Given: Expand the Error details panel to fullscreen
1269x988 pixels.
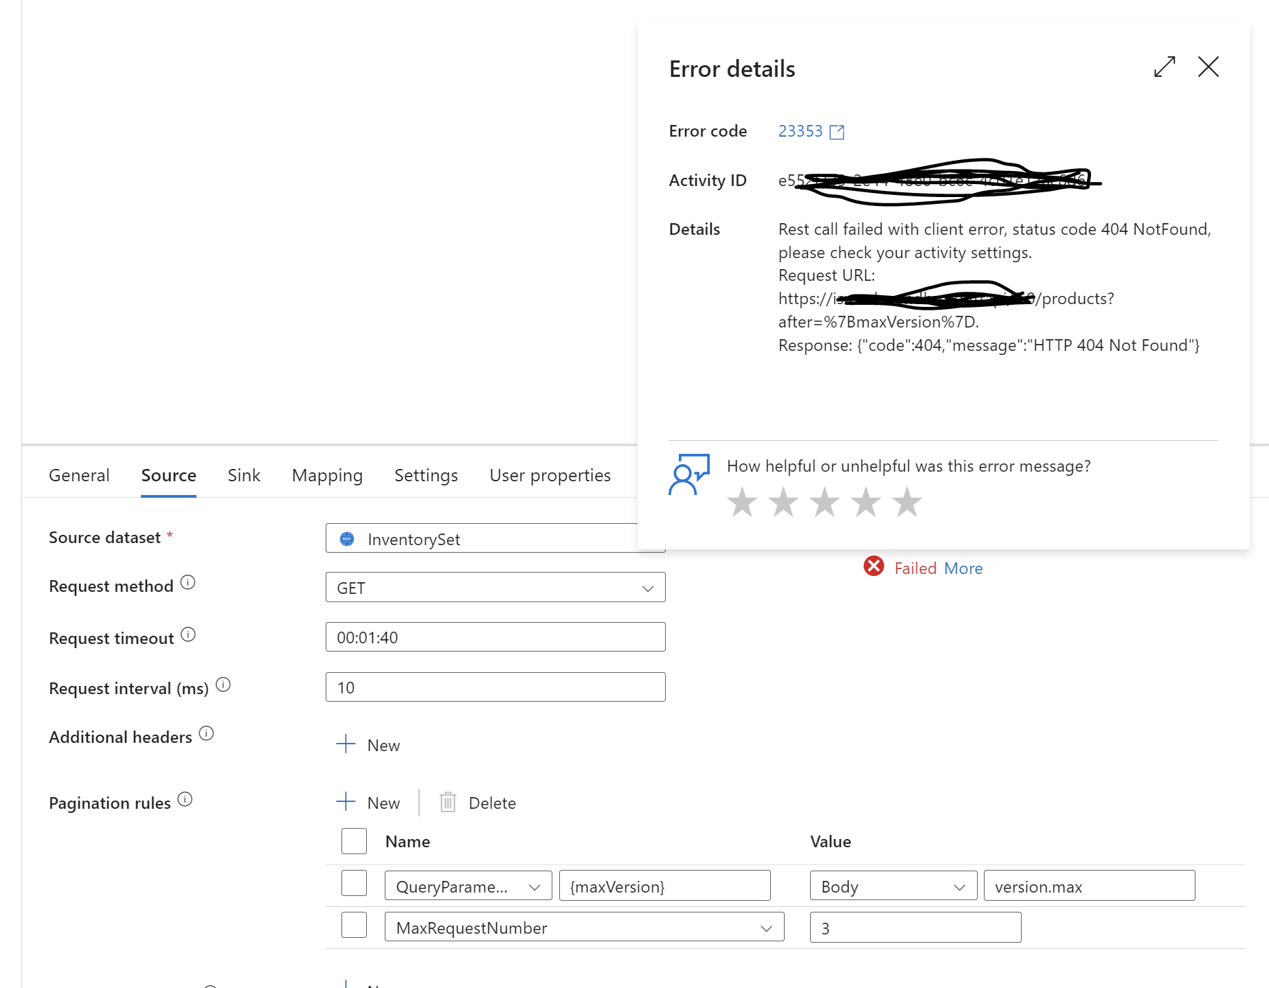Looking at the screenshot, I should [1164, 67].
